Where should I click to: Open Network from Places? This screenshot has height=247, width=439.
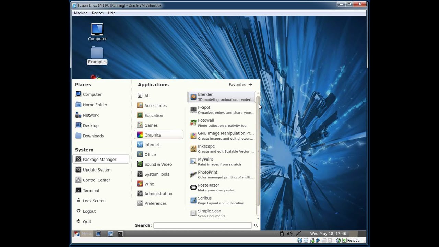pyautogui.click(x=101, y=115)
